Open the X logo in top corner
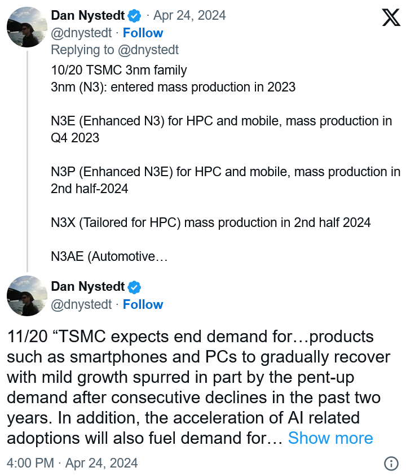Screen dimensions: 406x476 [x=391, y=18]
